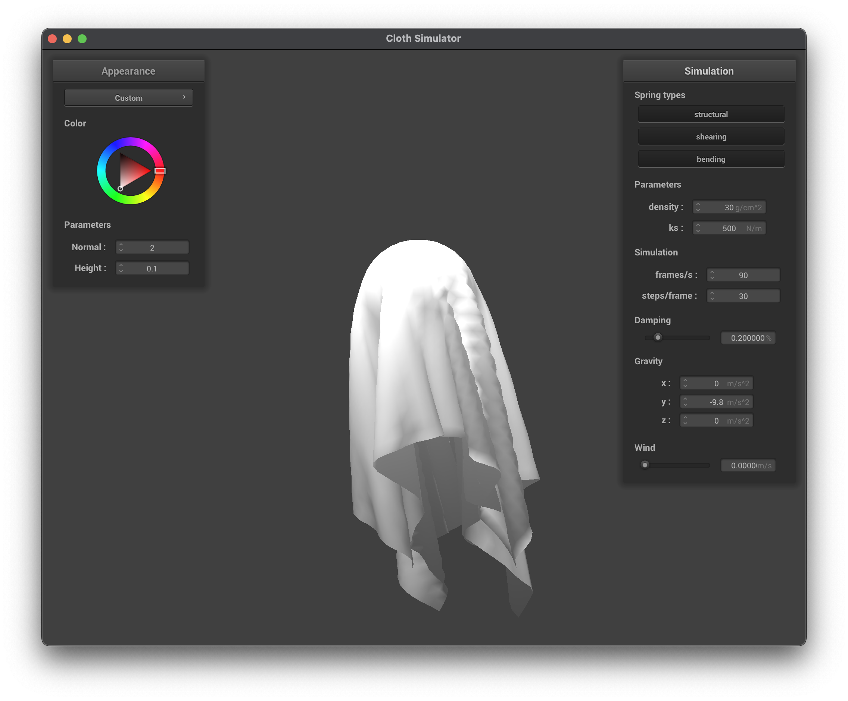Click the Height value field
Viewport: 848px width, 701px height.
point(152,268)
